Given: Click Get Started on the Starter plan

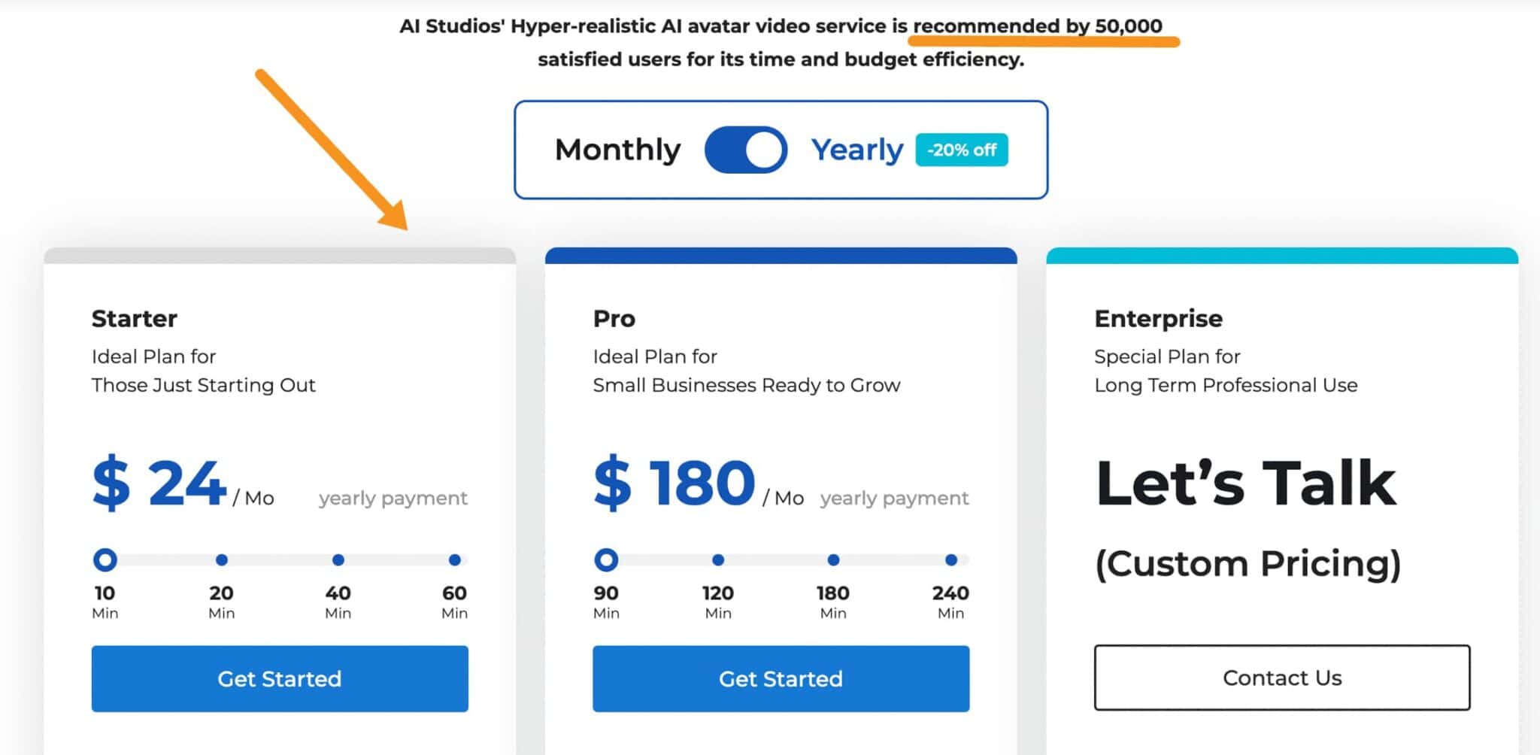Looking at the screenshot, I should click(x=280, y=678).
